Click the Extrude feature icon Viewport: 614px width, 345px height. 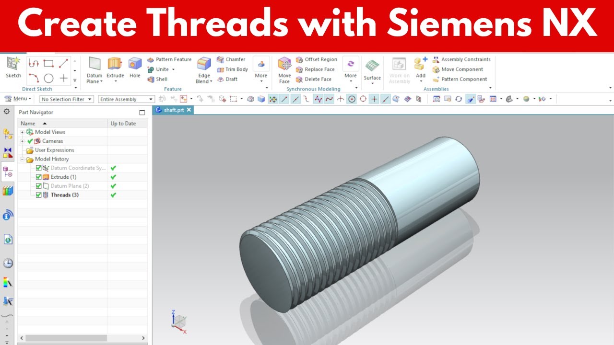click(115, 64)
